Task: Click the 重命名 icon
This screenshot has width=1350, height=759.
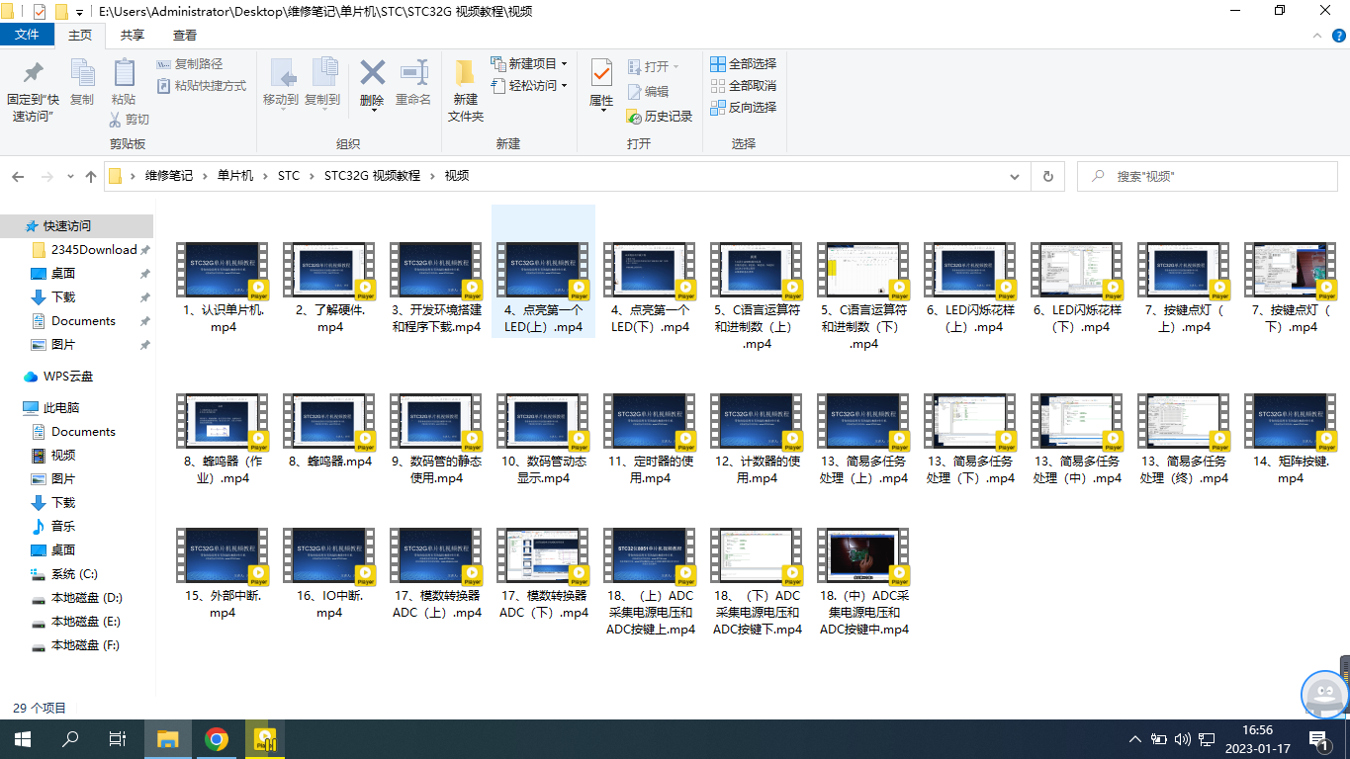Action: pos(413,72)
